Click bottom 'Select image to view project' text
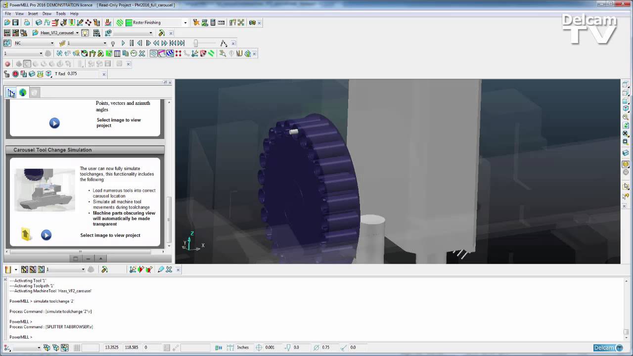This screenshot has height=356, width=633. pos(110,235)
